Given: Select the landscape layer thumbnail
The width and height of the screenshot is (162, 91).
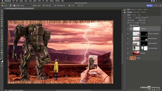Looking at the screenshot, I should pyautogui.click(x=136, y=53).
